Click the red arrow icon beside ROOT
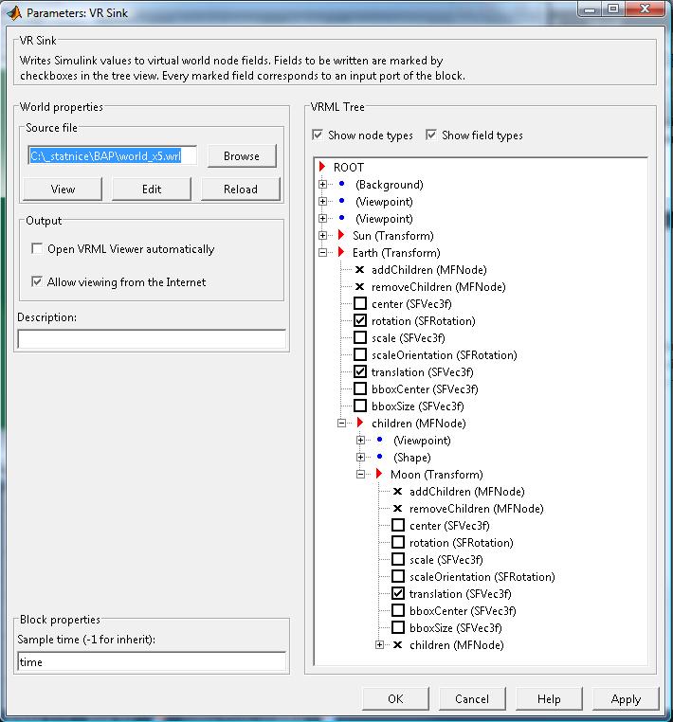673x722 pixels. click(x=322, y=166)
